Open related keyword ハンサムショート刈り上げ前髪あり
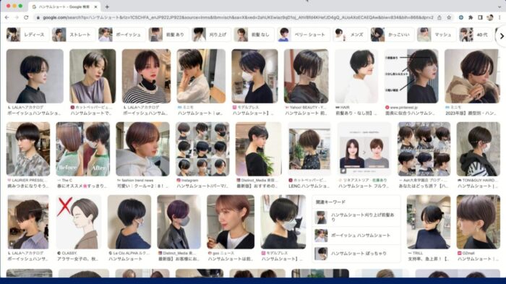This screenshot has width=506, height=284. coord(356,218)
